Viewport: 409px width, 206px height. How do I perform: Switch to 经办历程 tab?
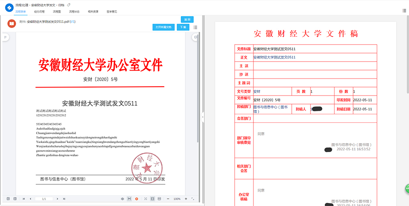39,12
